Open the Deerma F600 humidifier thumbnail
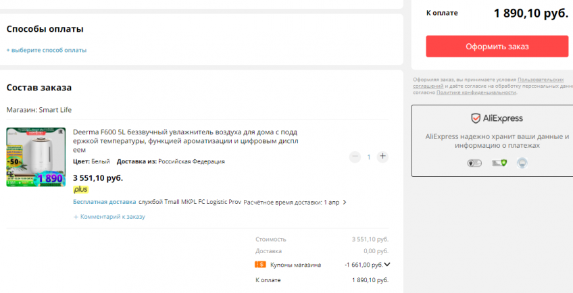Viewport: 573px width, 293px height. click(36, 157)
